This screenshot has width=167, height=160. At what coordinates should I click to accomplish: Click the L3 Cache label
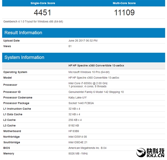pyautogui.click(x=9, y=125)
